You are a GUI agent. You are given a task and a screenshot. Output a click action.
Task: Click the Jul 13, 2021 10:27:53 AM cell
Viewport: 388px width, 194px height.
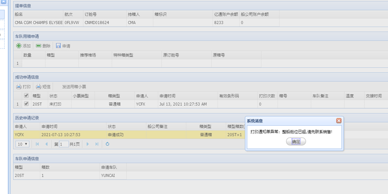click(x=188, y=104)
